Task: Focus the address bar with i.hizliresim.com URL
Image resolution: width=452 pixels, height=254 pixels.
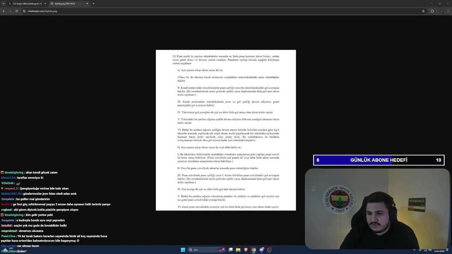Action: point(222,11)
